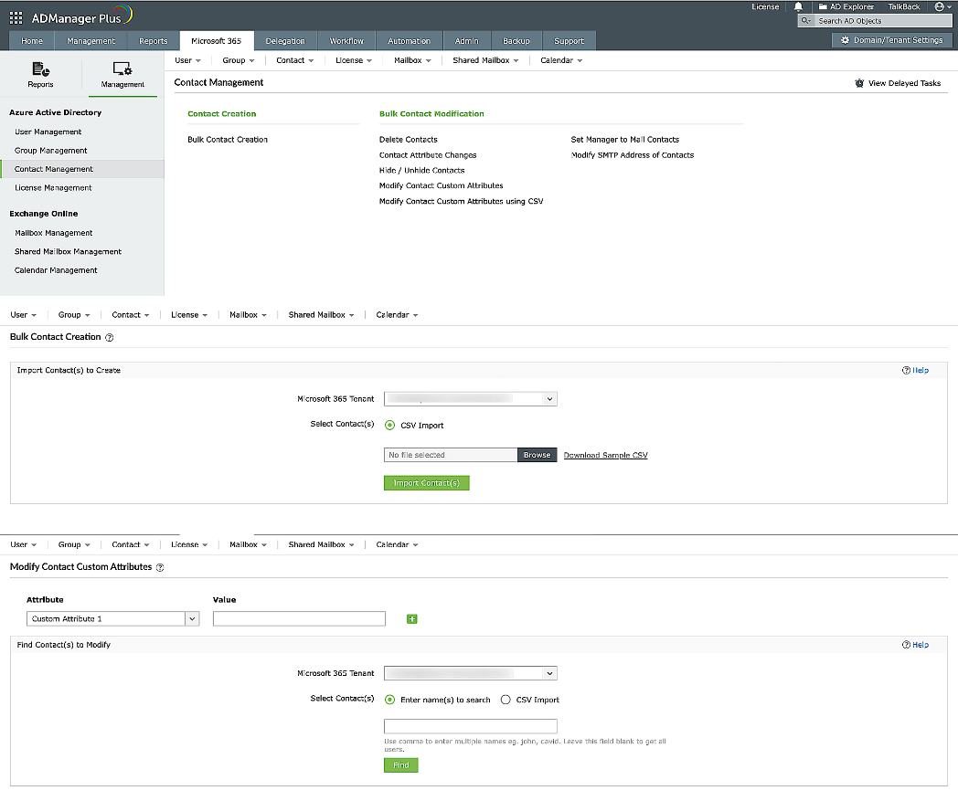Image resolution: width=958 pixels, height=801 pixels.
Task: Select Mailbox Management in the sidebar
Action: (x=54, y=233)
